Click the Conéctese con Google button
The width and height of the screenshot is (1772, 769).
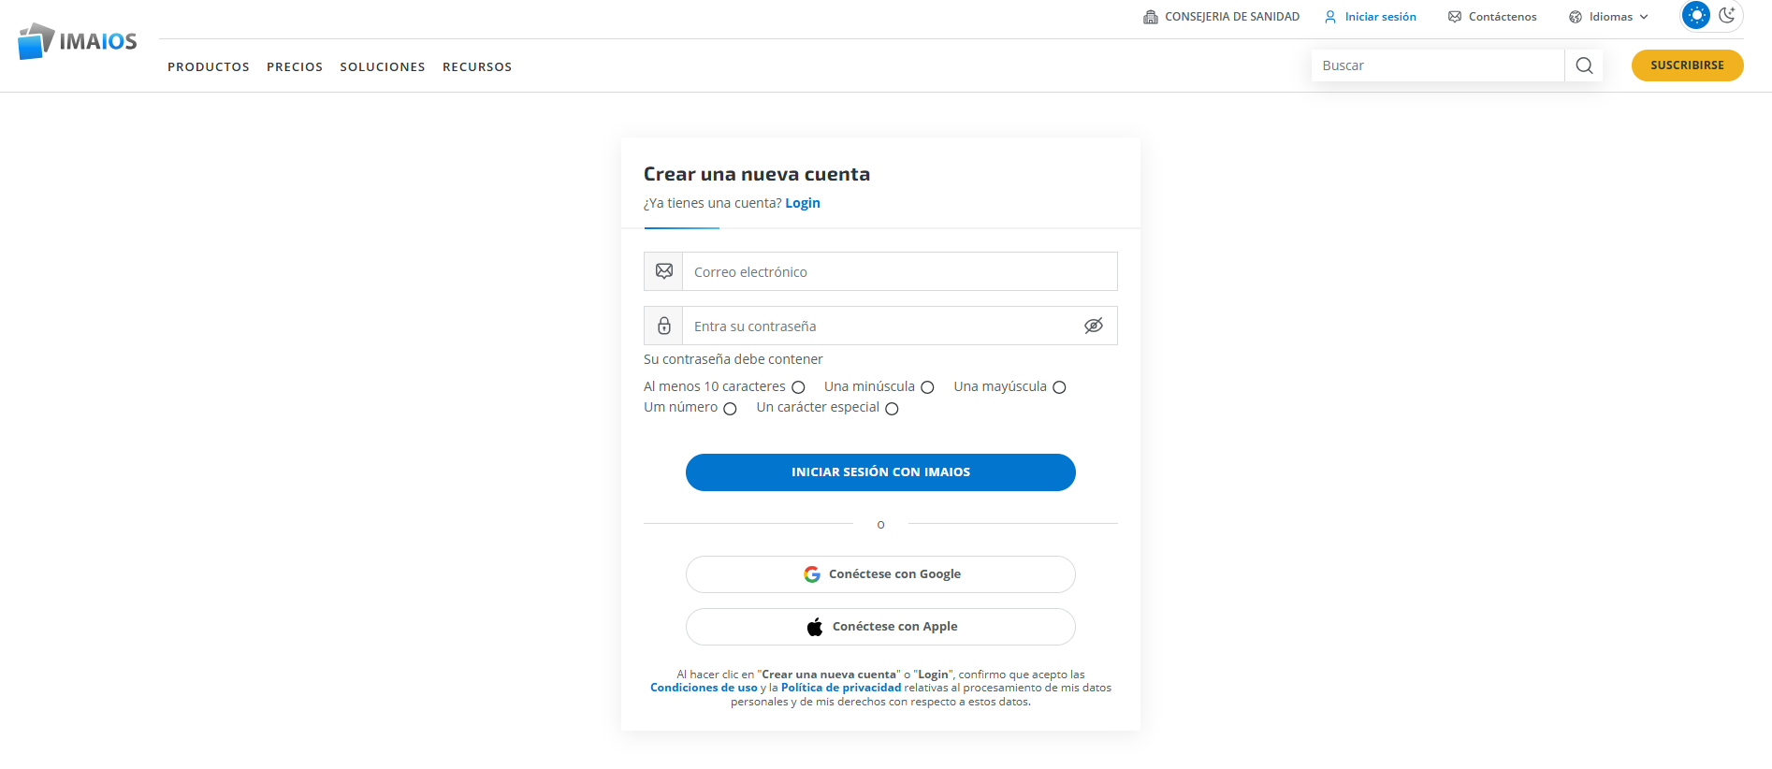pyautogui.click(x=880, y=574)
